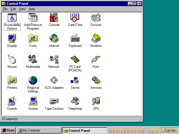Viewport: 179px width, 134px height.
Task: Select the Printers folder shortcut icon
Action: coord(12,80)
